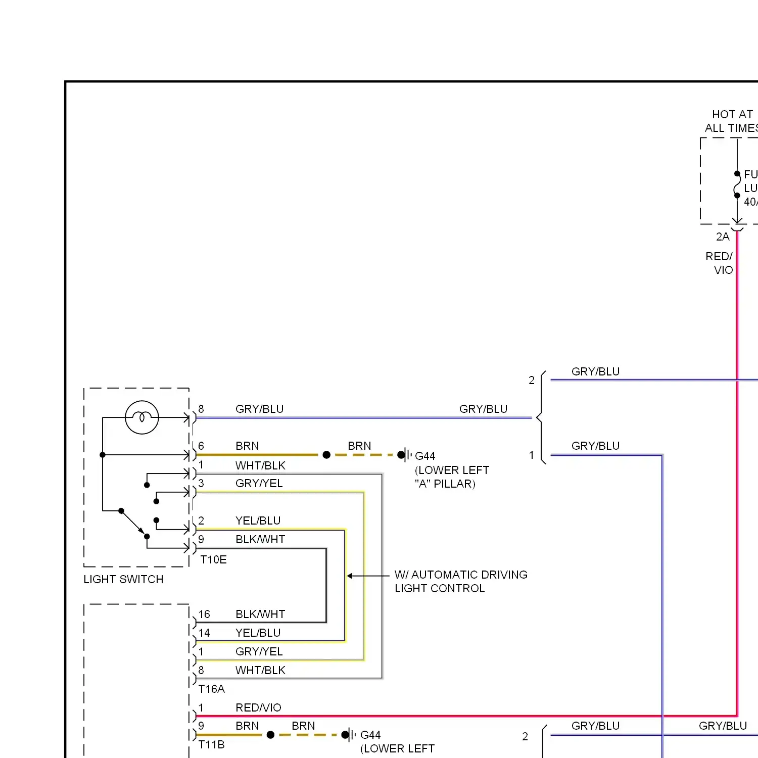Click the T16A connector label
This screenshot has width=758, height=758.
click(211, 689)
